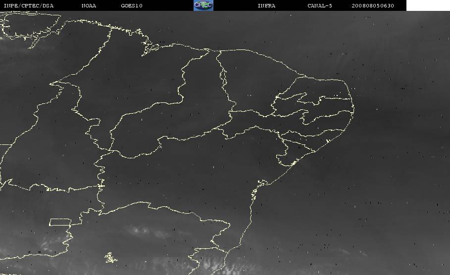Click the CPTEC logo in header
Image resolution: width=450 pixels, height=275 pixels.
tap(203, 5)
